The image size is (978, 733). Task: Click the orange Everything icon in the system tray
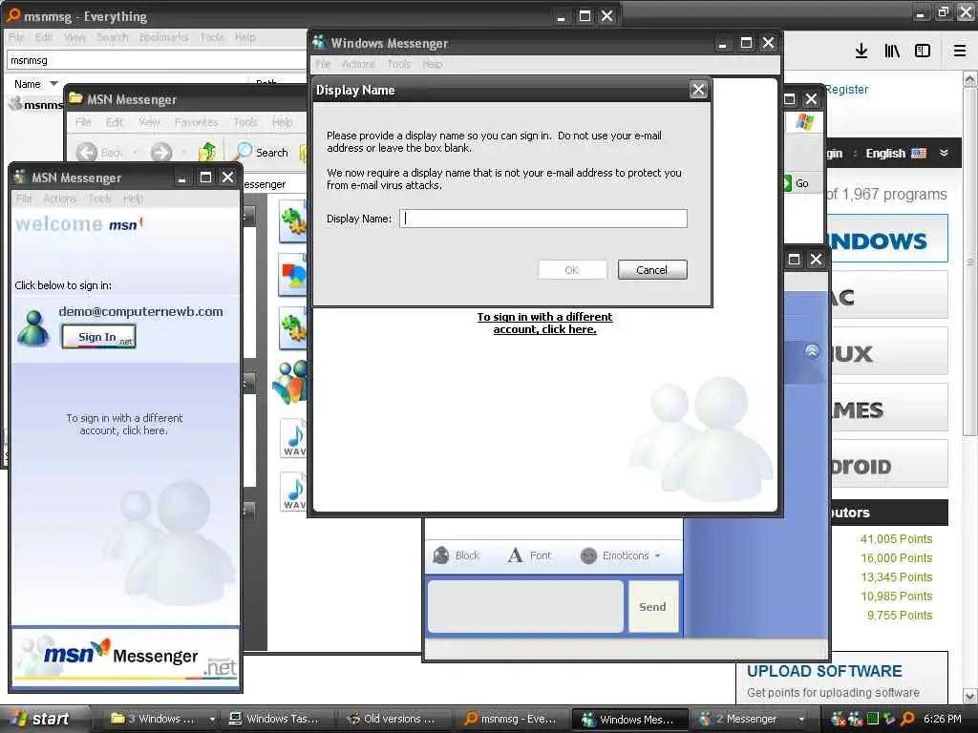coord(907,719)
